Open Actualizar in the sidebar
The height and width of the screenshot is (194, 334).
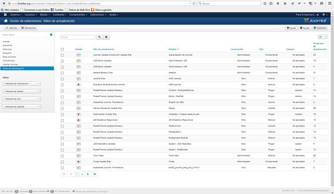8,45
